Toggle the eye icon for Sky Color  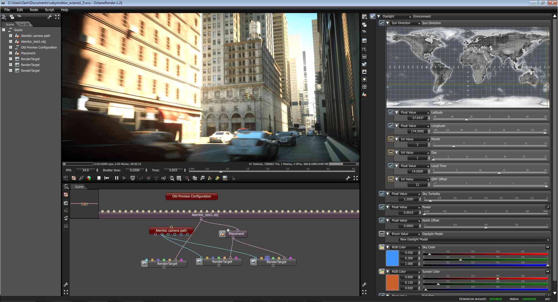[548, 247]
